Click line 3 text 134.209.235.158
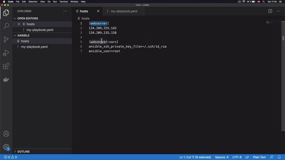Screen dimensions: 285x160 [102, 33]
